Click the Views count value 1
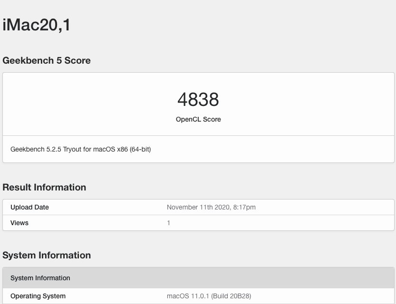The height and width of the screenshot is (304, 396). (168, 223)
